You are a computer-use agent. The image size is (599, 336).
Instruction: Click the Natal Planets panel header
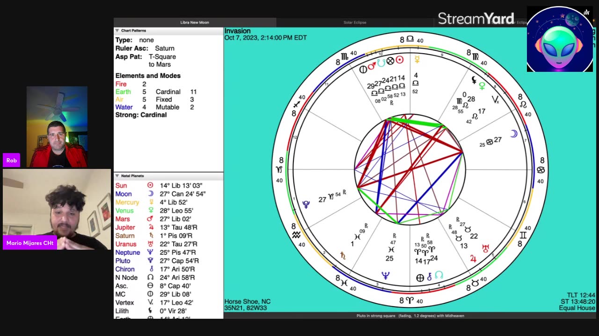tap(168, 176)
